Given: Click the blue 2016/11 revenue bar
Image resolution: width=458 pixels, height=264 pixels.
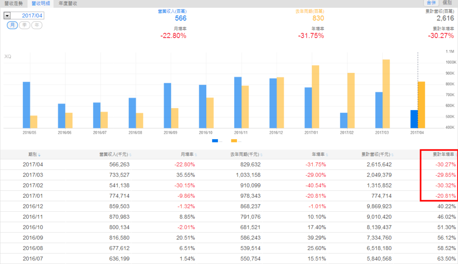Looking at the screenshot, I should 238,102.
